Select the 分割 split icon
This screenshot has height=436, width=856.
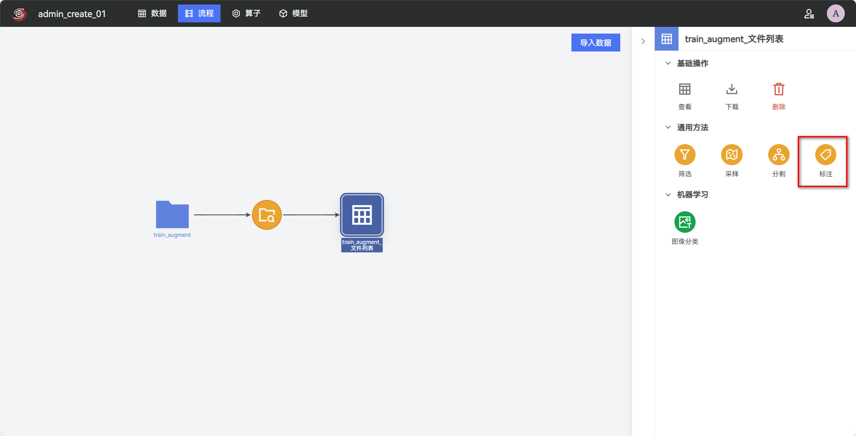coord(779,155)
